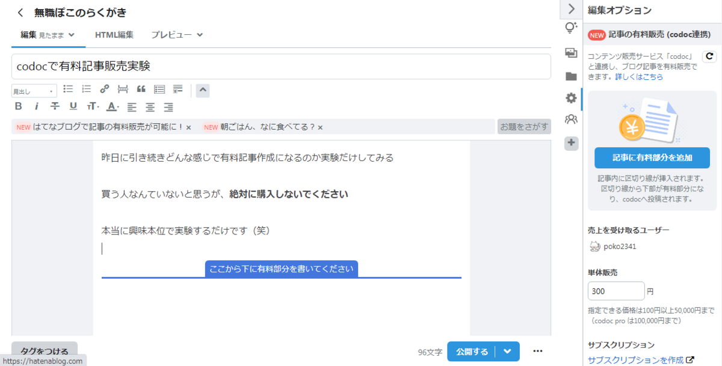This screenshot has width=722, height=366.
Task: Click the first paragraph starting 昨日に引き続き
Action: click(x=247, y=157)
